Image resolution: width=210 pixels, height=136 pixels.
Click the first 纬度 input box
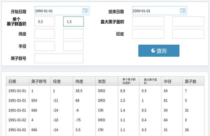45,34
